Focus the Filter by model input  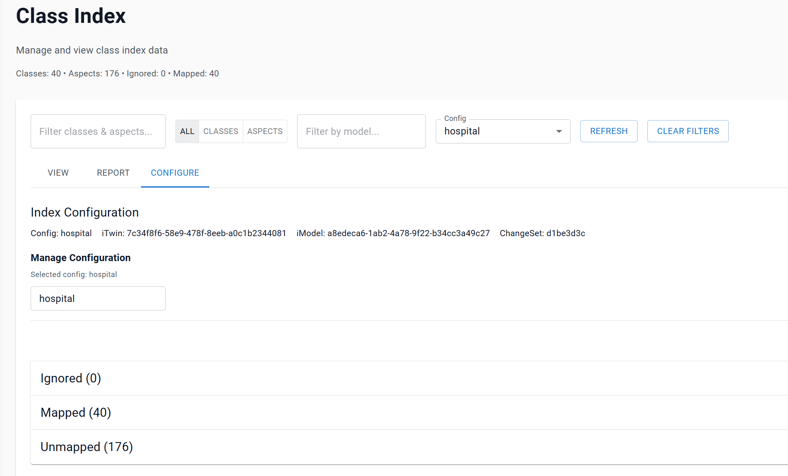361,131
